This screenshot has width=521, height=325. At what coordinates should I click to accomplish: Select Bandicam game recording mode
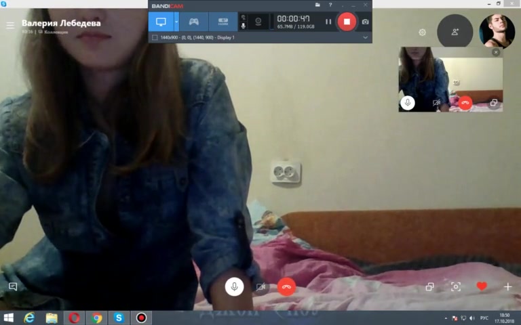[x=193, y=22]
